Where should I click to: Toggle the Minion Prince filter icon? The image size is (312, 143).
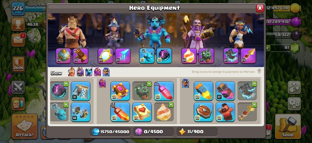click(89, 72)
